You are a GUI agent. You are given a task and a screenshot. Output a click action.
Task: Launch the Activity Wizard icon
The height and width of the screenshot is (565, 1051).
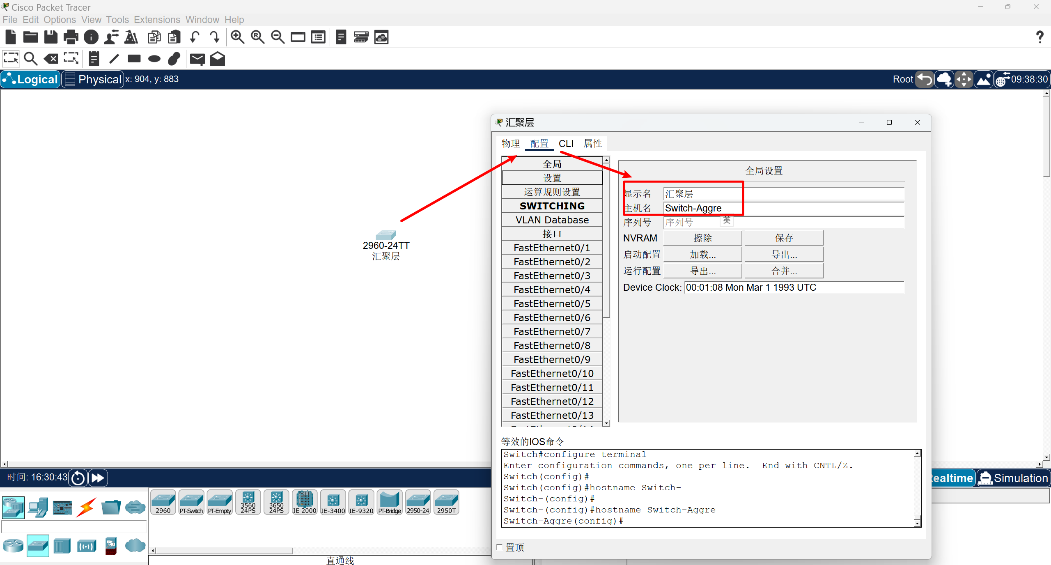point(111,37)
